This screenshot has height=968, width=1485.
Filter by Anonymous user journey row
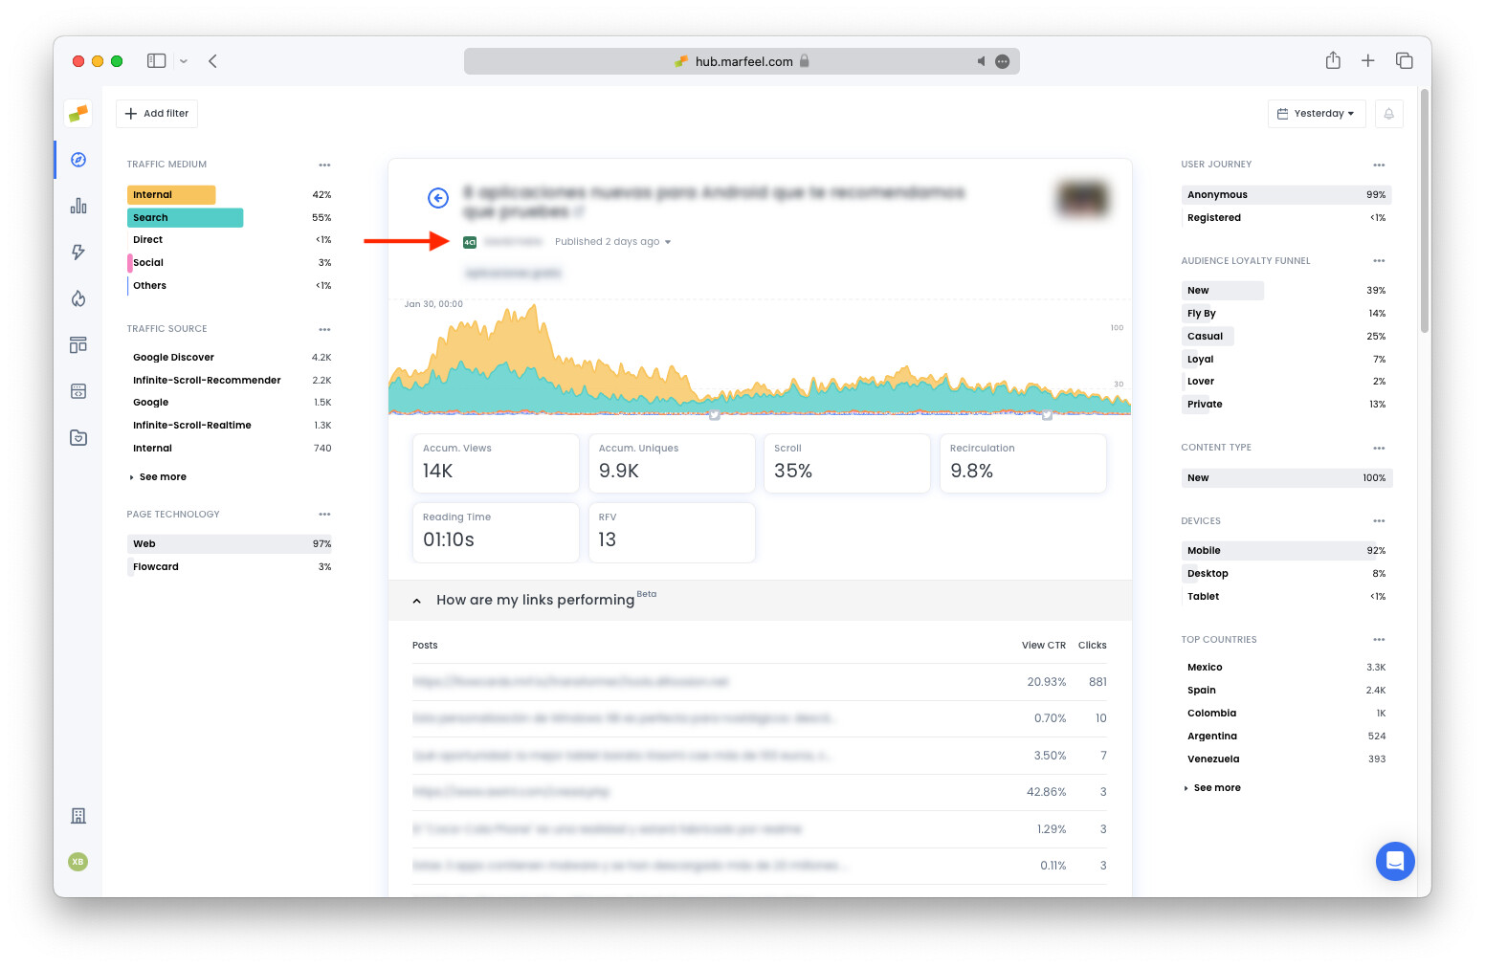1285,195
